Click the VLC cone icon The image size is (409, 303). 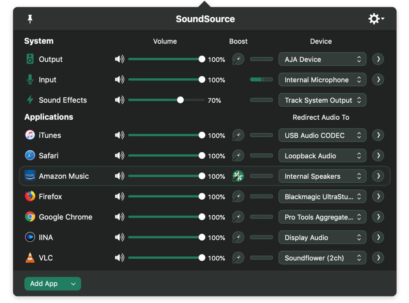click(30, 258)
